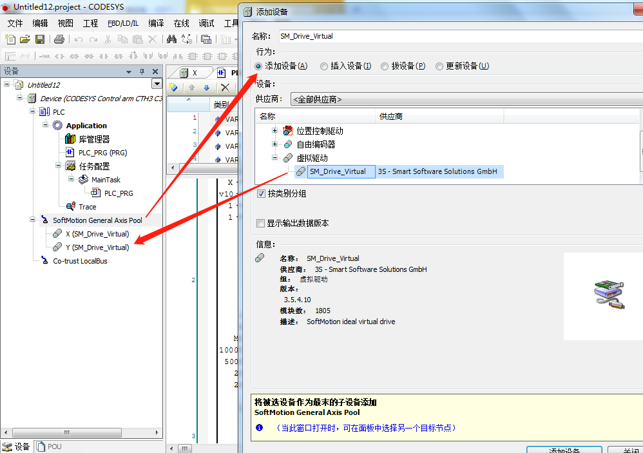Image resolution: width=643 pixels, height=453 pixels.
Task: Collapse 虚拟驱动 category
Action: (x=274, y=158)
